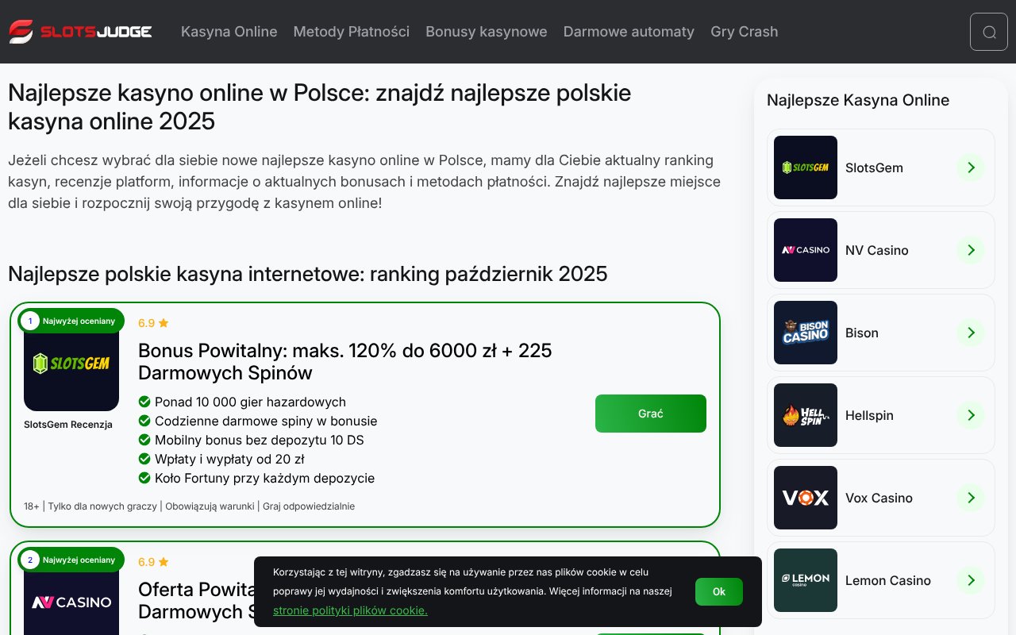Accept cookies with the Ok button
The height and width of the screenshot is (635, 1016).
click(718, 591)
